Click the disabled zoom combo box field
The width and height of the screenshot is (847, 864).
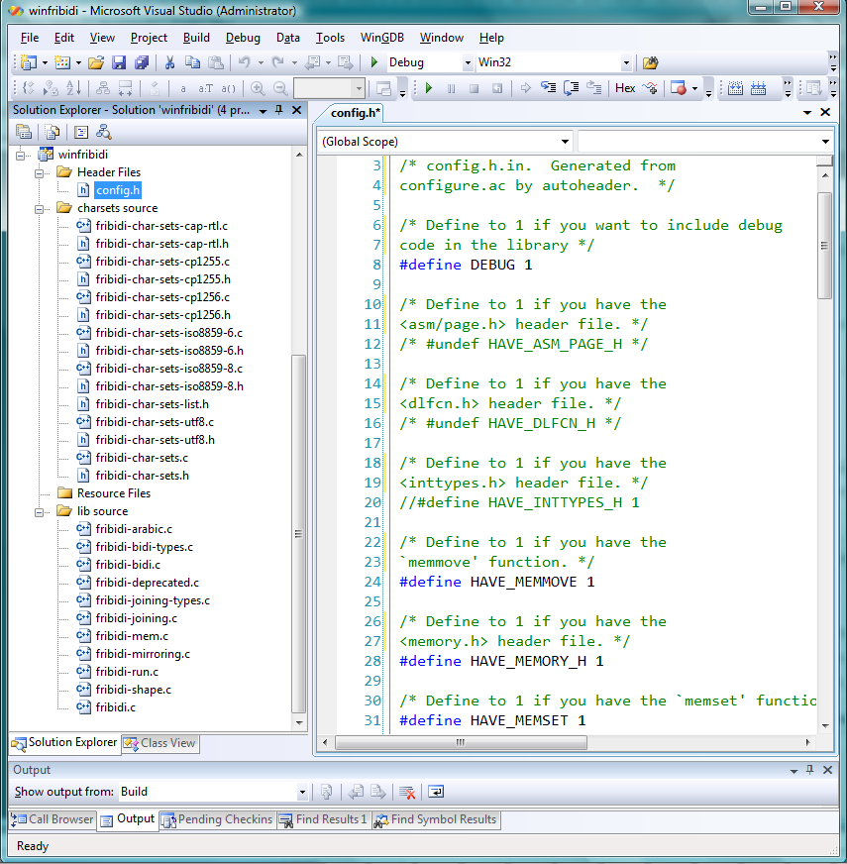(329, 88)
